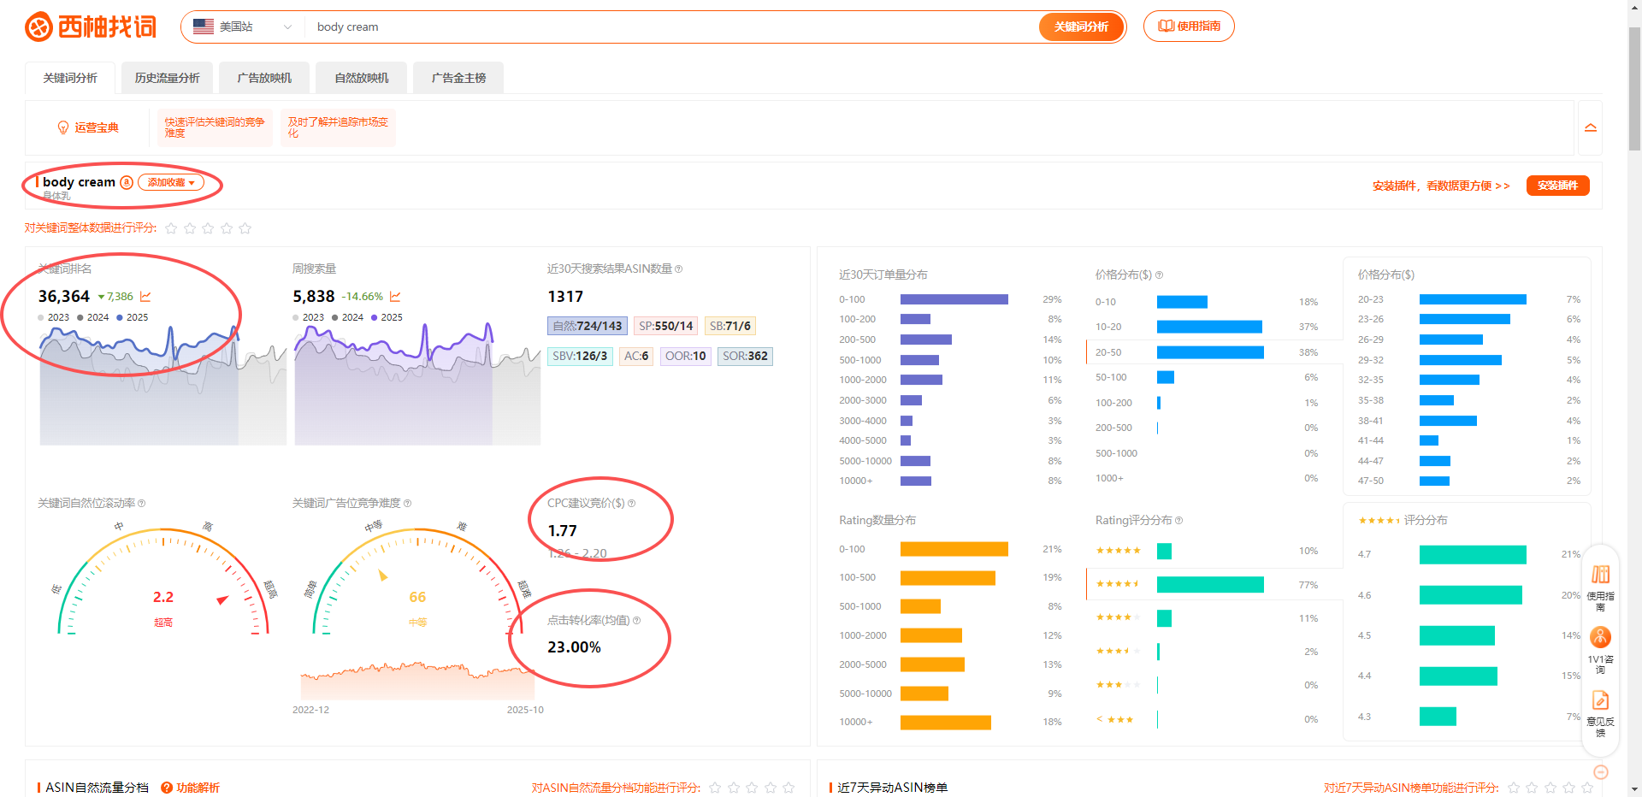Switch to the 历史流量分析 tab
This screenshot has height=797, width=1642.
point(167,78)
